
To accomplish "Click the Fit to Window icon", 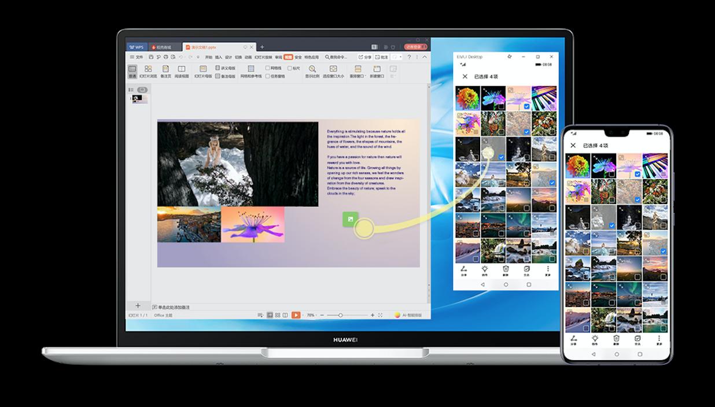I will click(x=333, y=69).
